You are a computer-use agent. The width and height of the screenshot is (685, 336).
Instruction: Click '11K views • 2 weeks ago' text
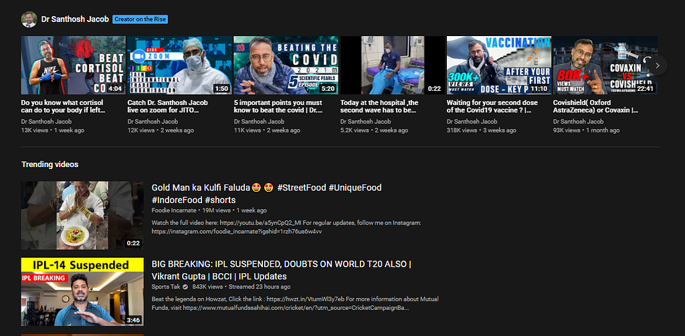tap(267, 130)
